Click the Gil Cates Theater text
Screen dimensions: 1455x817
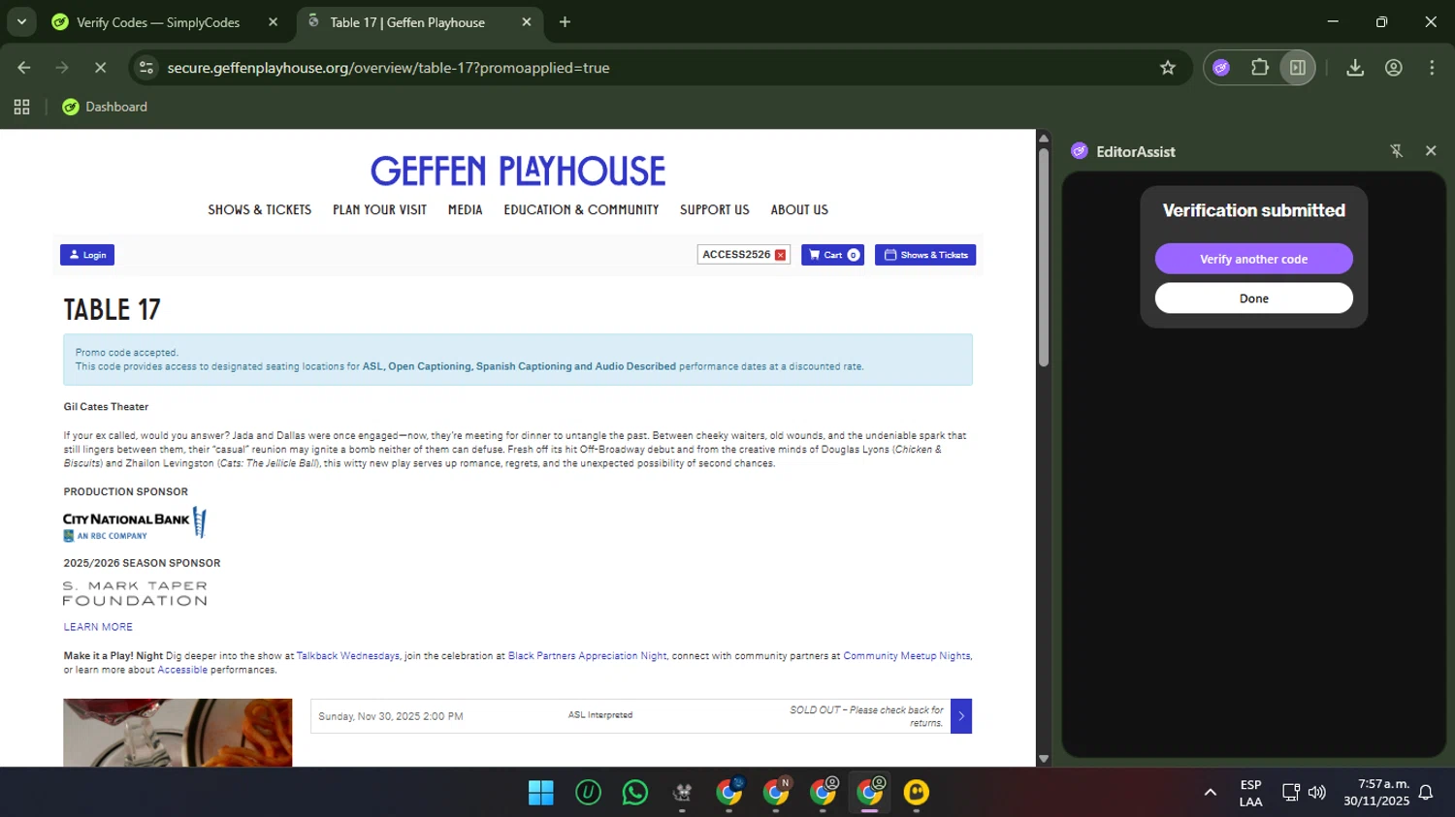(x=106, y=407)
